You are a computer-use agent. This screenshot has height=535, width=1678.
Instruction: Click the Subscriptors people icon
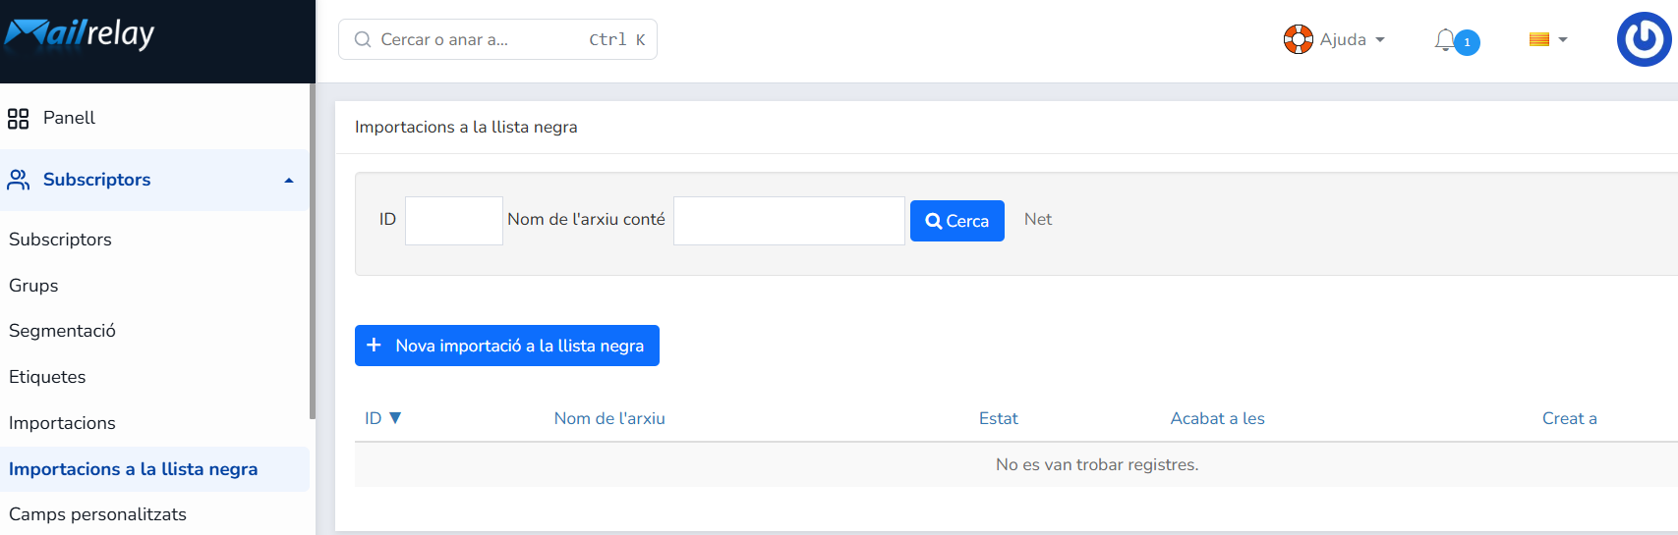(19, 180)
